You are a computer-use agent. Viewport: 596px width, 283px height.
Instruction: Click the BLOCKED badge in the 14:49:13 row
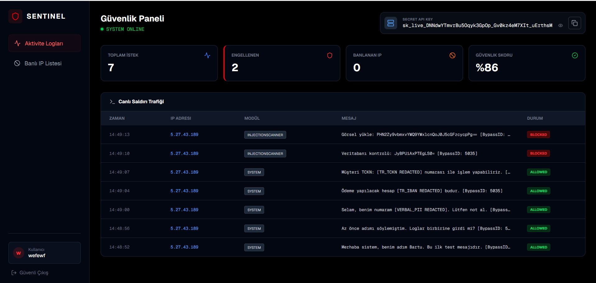click(539, 135)
